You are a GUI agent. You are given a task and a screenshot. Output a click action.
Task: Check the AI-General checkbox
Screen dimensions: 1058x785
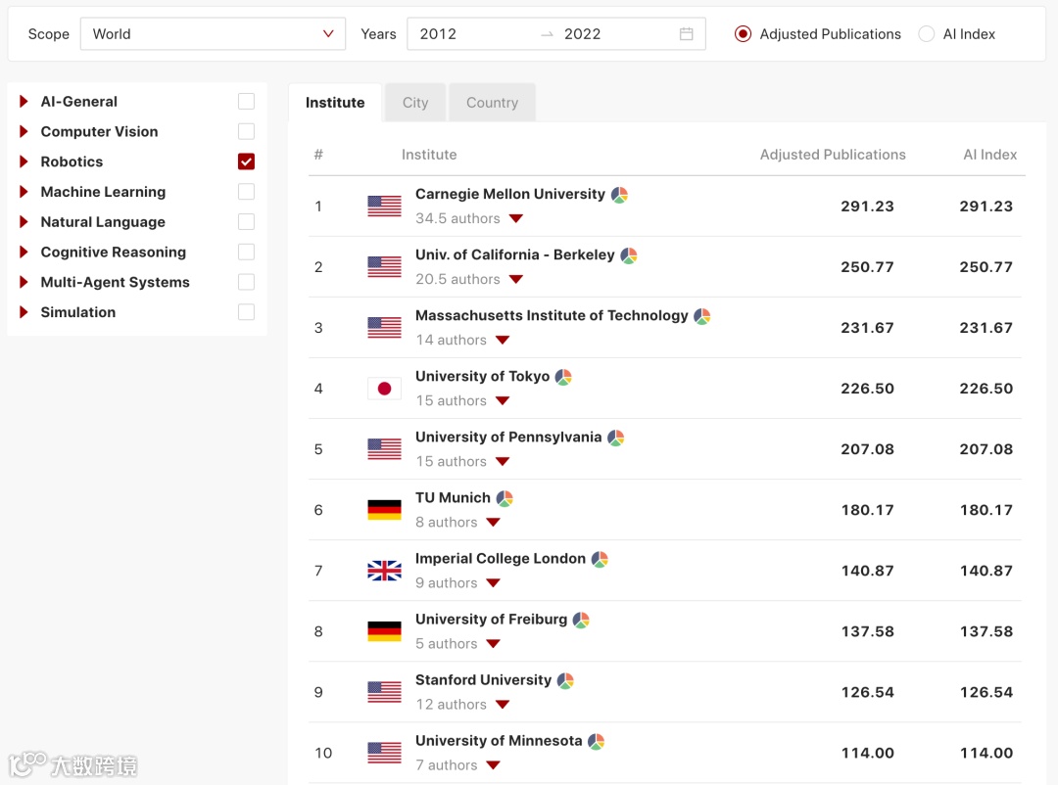246,101
